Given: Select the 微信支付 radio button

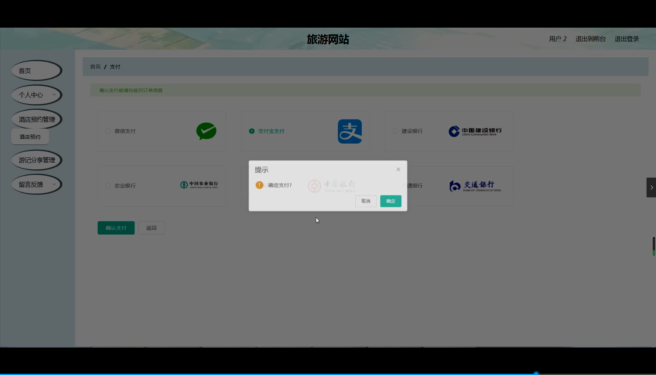Looking at the screenshot, I should tap(108, 131).
